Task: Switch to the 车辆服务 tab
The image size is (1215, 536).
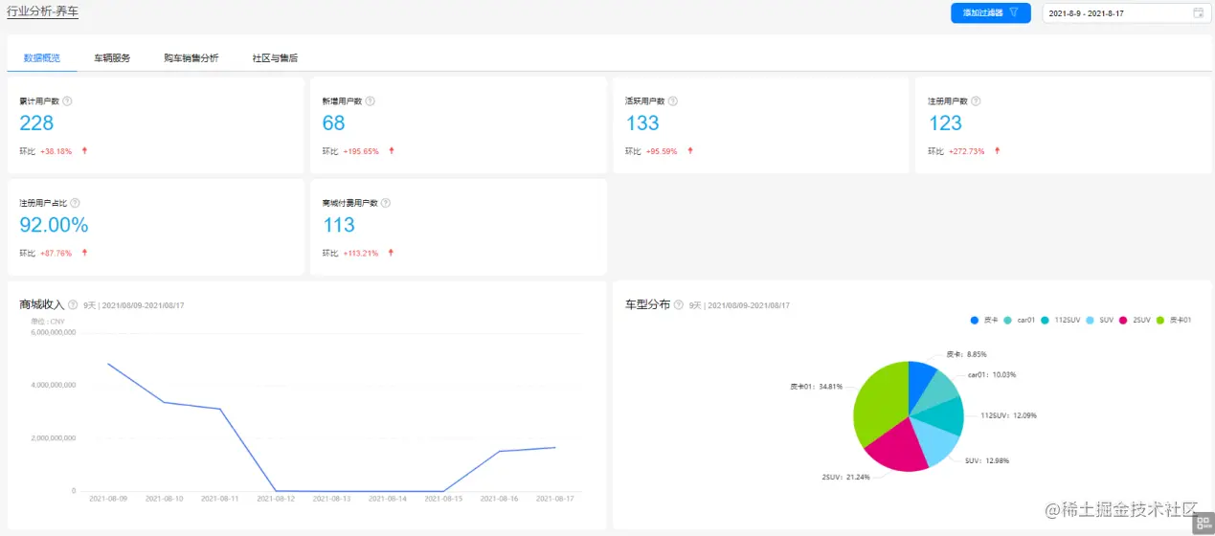Action: point(112,58)
